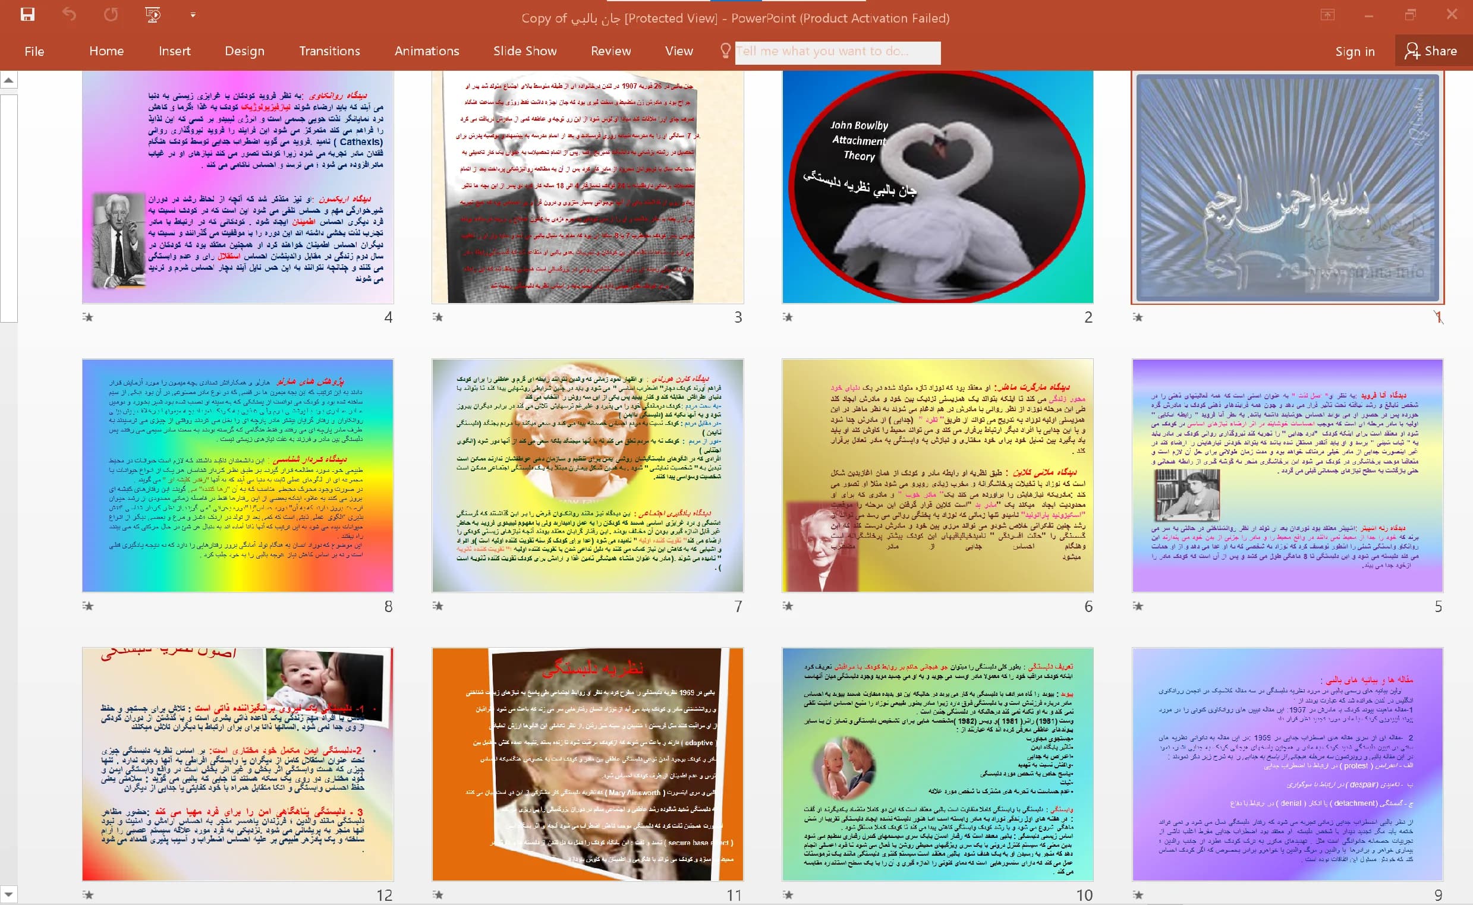This screenshot has width=1473, height=905.
Task: Click transition star icon under slide 1
Action: (x=1138, y=317)
